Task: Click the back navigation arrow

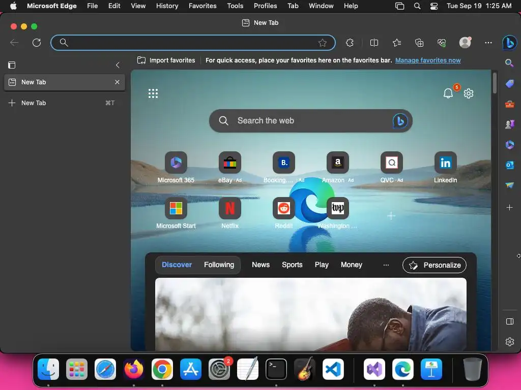Action: tap(14, 43)
